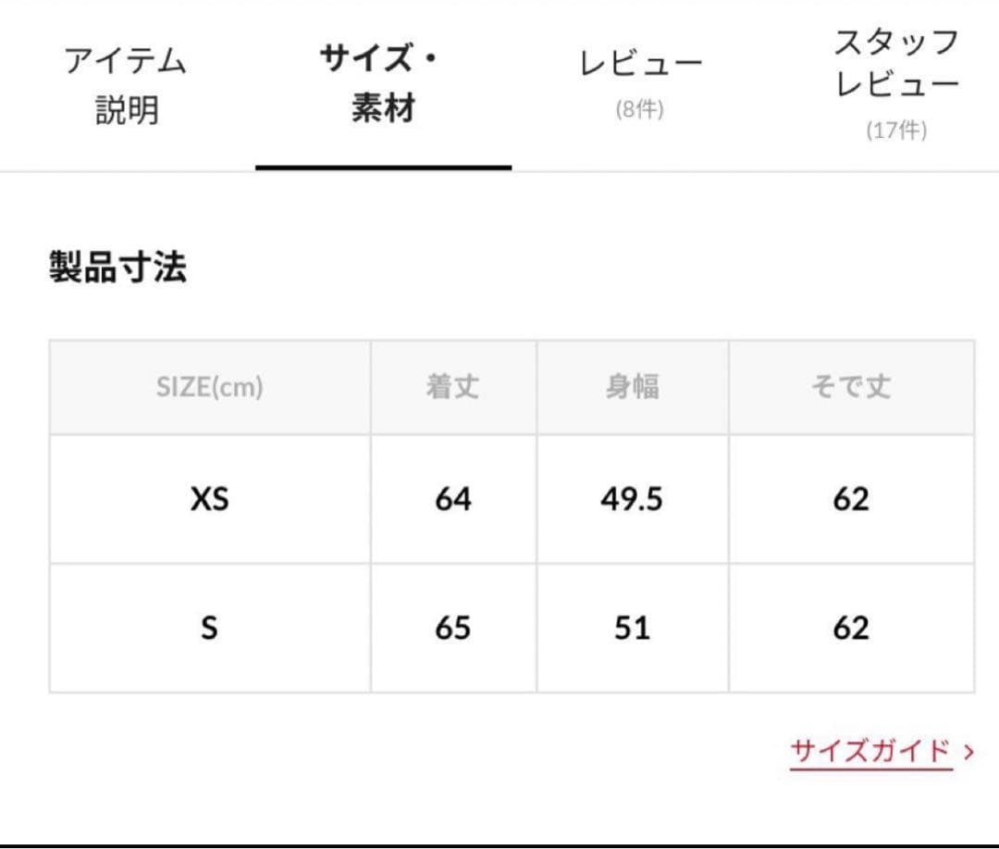
Task: Click the SIZE(cm) column header
Action: (x=210, y=387)
